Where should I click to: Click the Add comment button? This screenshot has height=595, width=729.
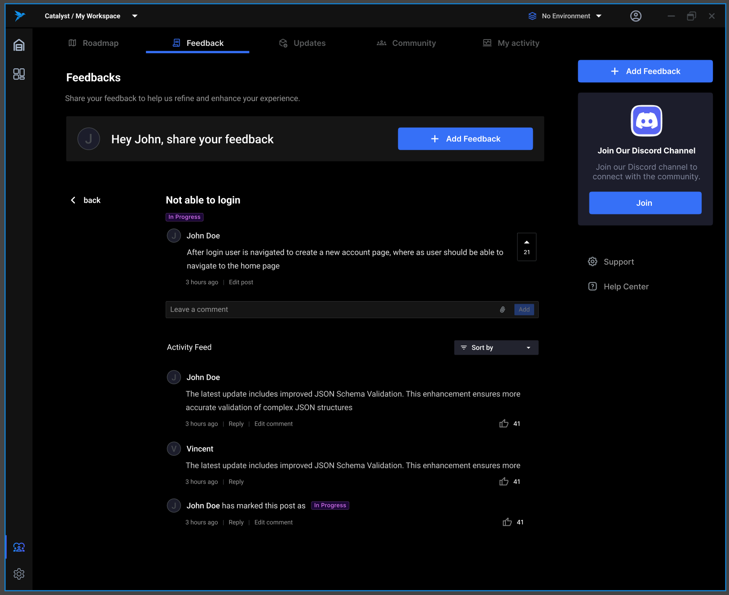(524, 310)
